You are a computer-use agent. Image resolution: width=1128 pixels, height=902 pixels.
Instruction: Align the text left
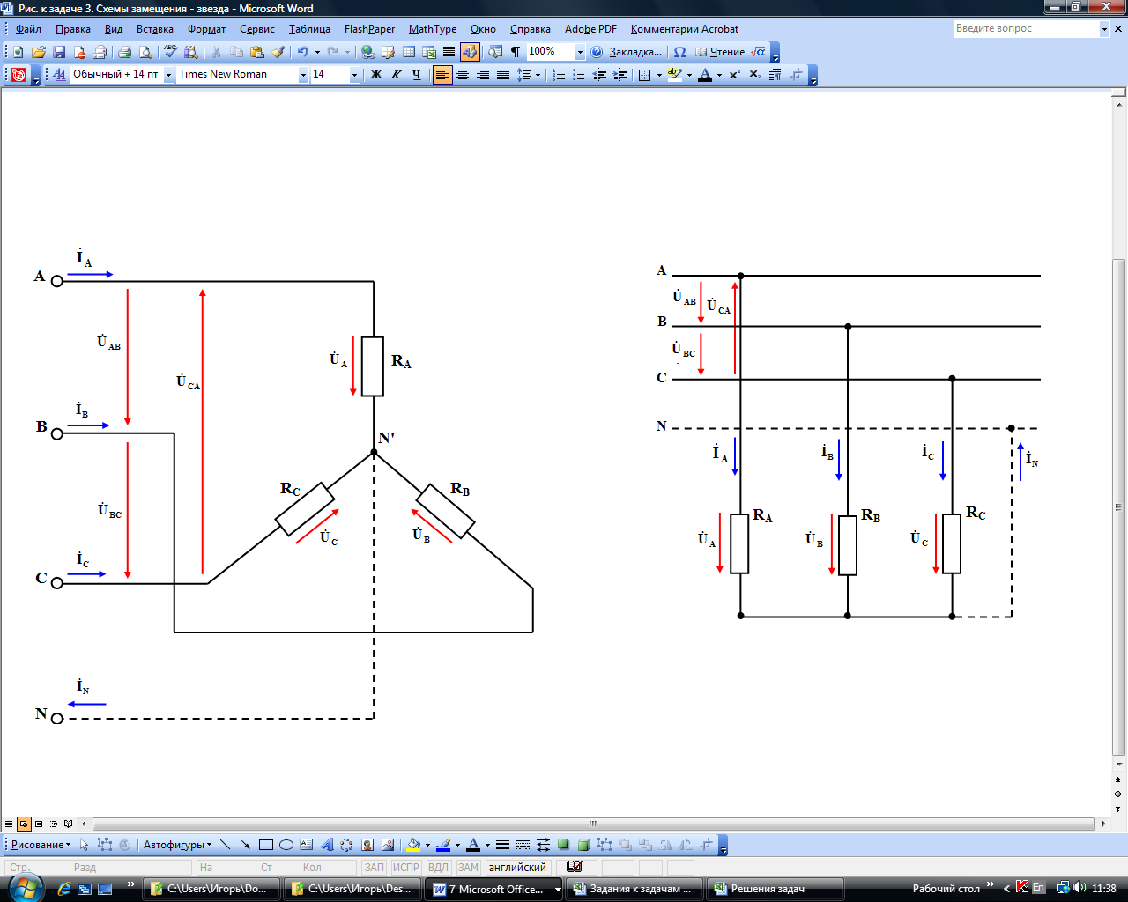coord(442,75)
